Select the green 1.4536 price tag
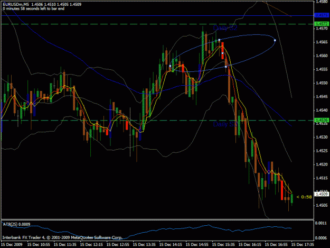330x248 pixels. [322, 120]
